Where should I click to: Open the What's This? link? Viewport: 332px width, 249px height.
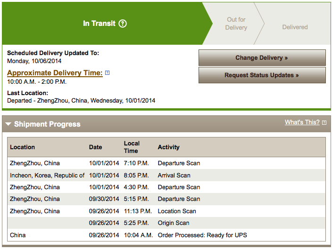pyautogui.click(x=302, y=122)
